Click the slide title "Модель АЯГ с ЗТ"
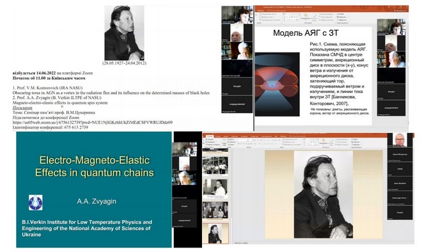The width and height of the screenshot is (422, 252). (306, 33)
